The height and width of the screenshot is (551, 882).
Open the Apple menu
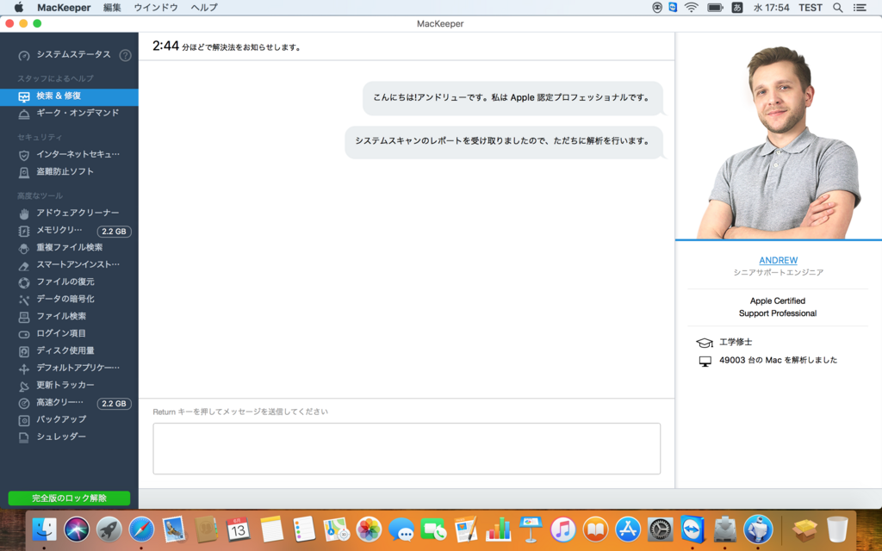(x=19, y=7)
